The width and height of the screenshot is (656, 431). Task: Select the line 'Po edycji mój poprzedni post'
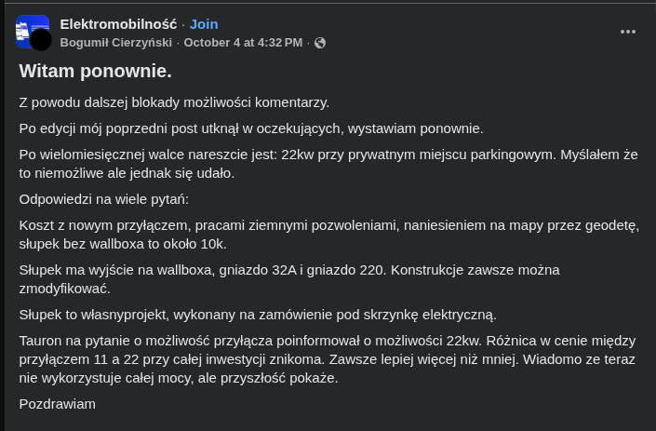click(251, 128)
